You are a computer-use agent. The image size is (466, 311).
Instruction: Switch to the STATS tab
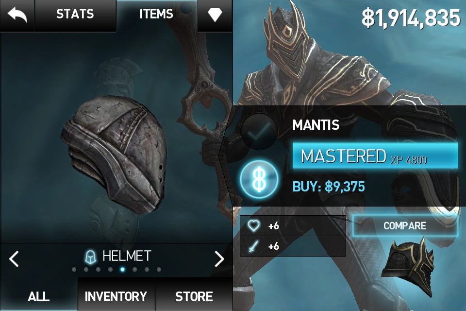tap(75, 14)
